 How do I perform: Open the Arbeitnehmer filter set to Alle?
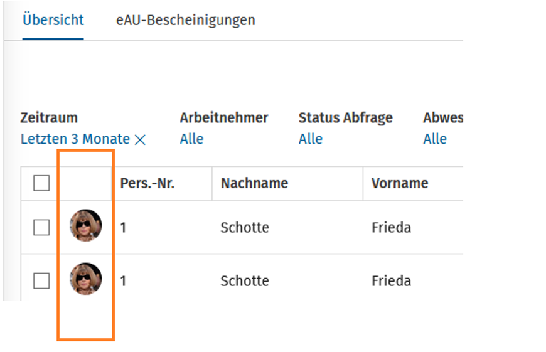click(x=191, y=139)
